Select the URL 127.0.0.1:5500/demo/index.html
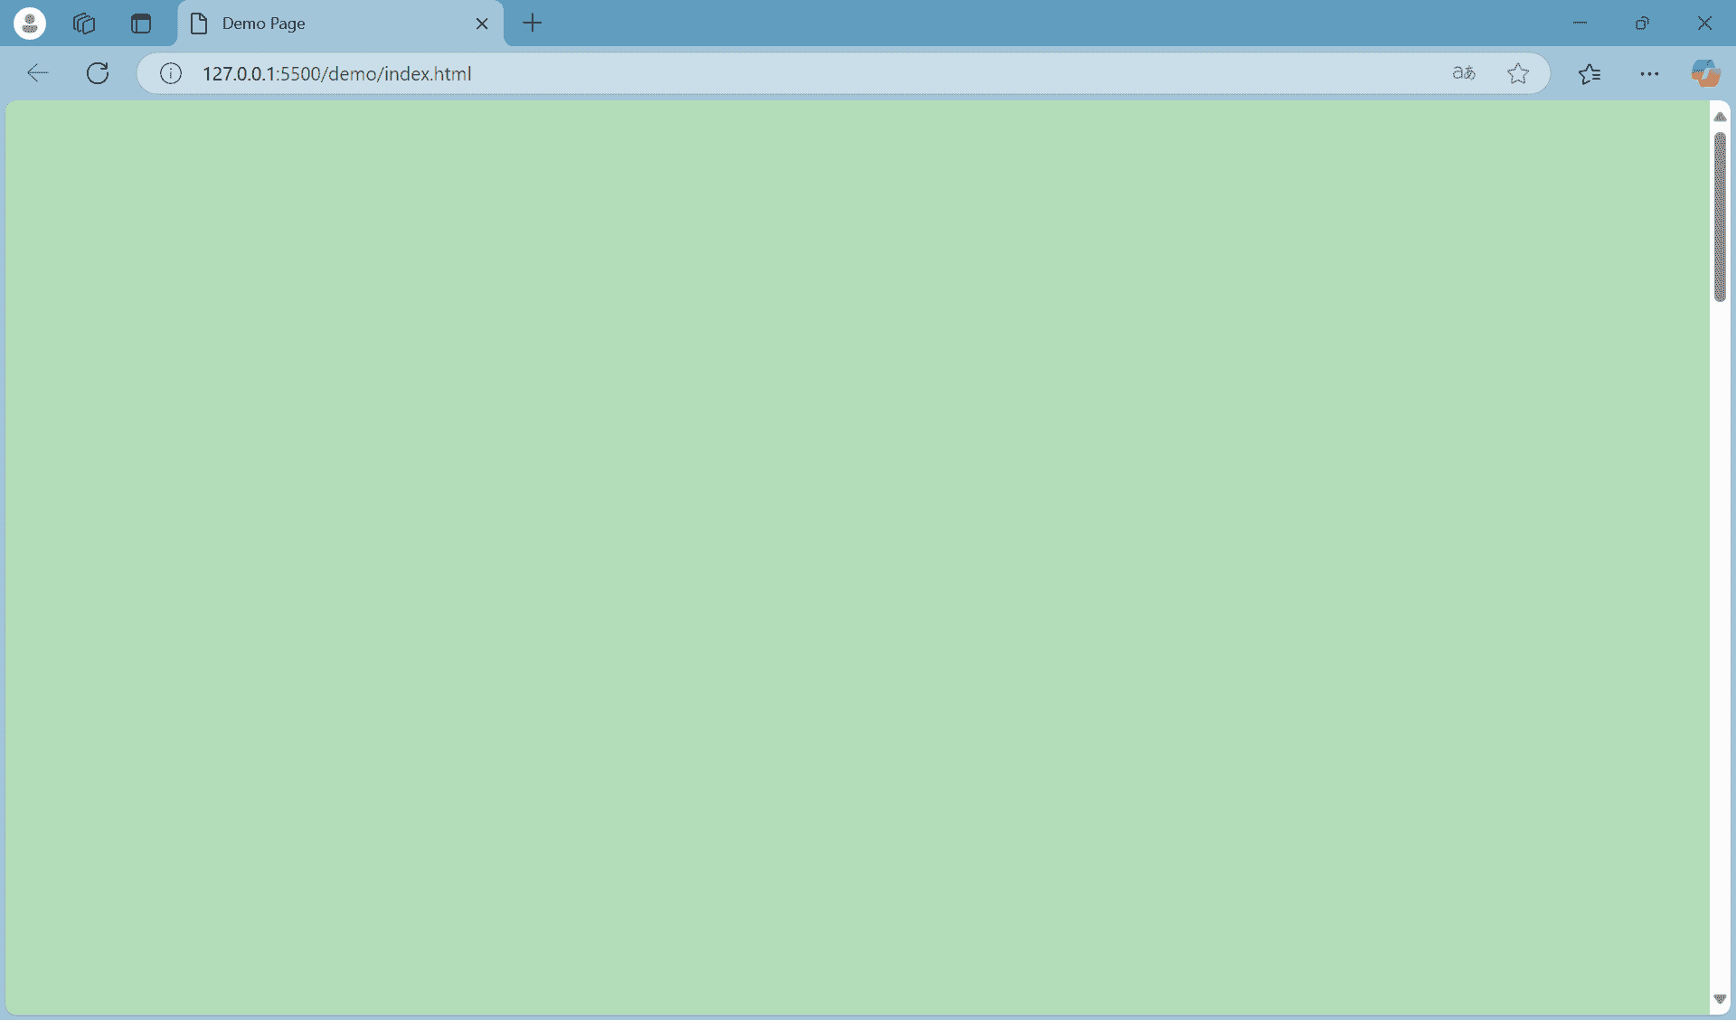The width and height of the screenshot is (1736, 1020). pyautogui.click(x=337, y=73)
